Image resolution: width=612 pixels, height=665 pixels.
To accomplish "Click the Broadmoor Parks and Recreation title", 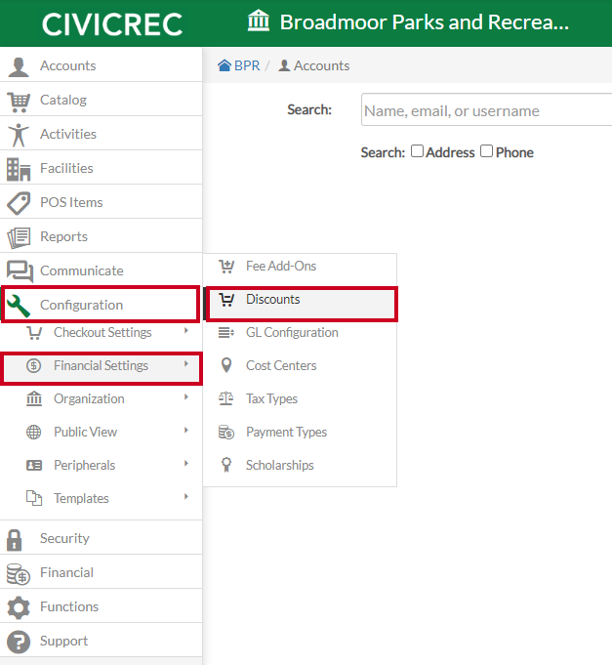I will click(425, 22).
